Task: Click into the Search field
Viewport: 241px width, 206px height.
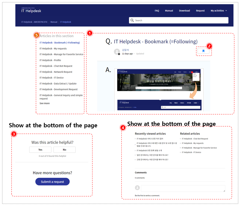Action: coord(179,20)
